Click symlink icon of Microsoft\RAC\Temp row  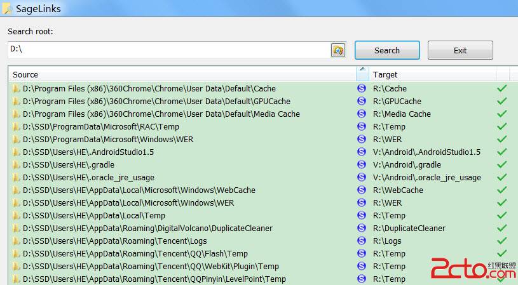(x=362, y=126)
